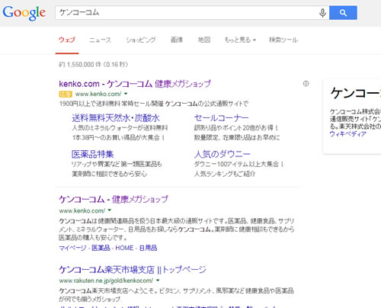
Task: Open the 日用品 sublink
Action: tap(148, 248)
